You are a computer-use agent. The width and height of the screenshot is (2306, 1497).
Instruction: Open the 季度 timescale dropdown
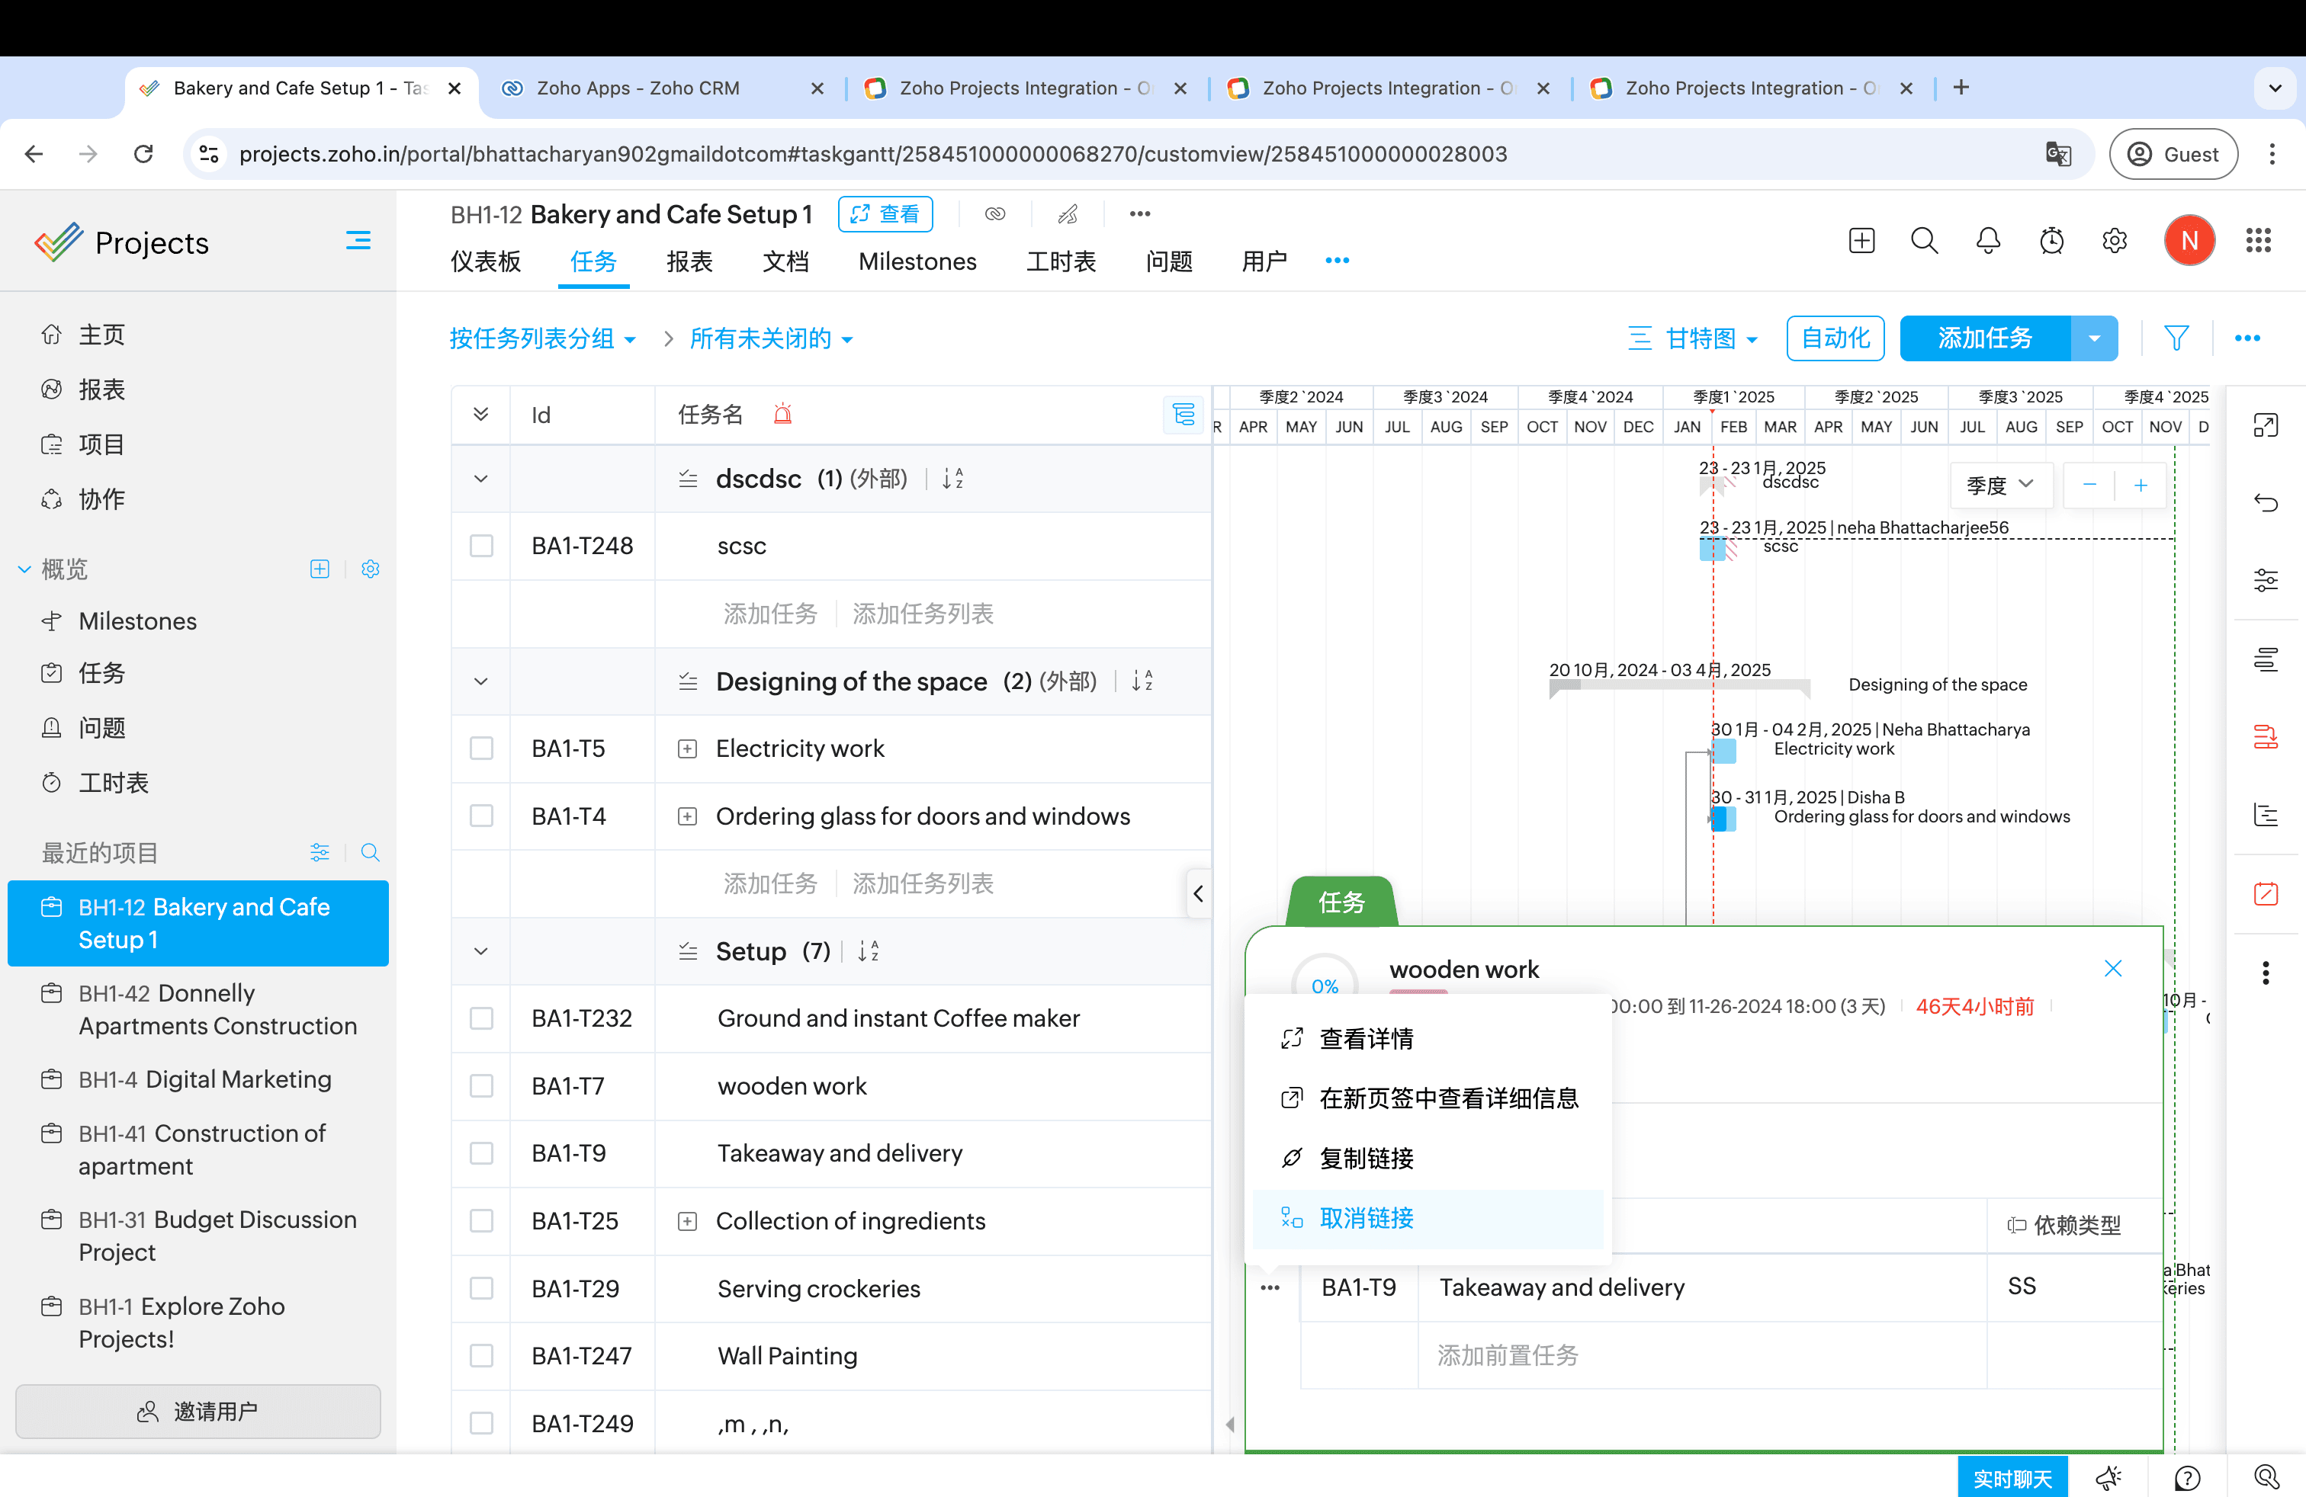click(1999, 484)
